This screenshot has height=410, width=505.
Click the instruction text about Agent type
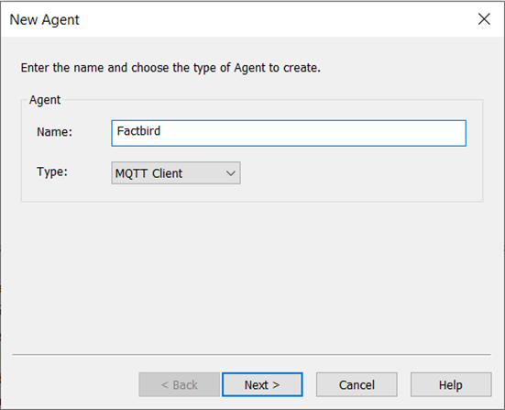click(170, 68)
